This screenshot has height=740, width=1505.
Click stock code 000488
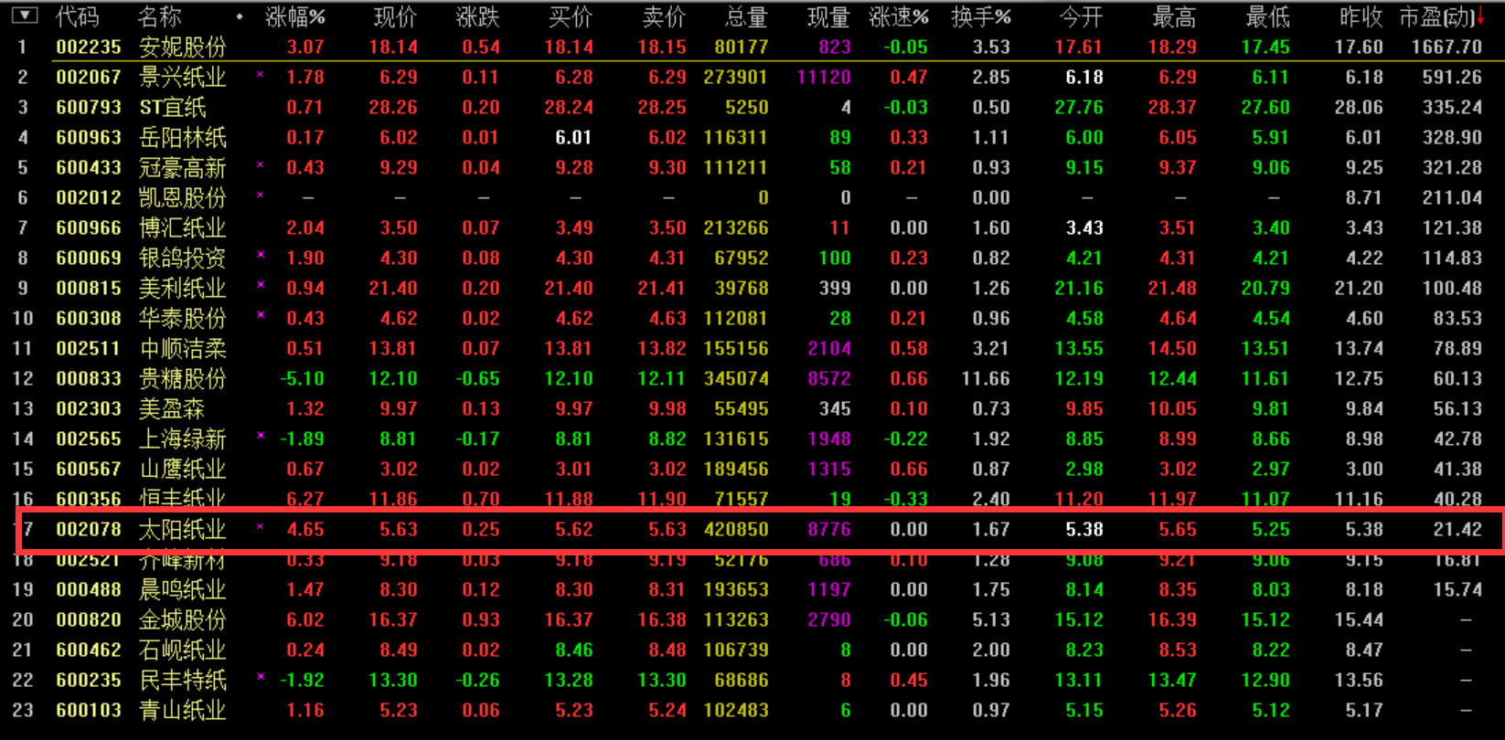[x=89, y=589]
